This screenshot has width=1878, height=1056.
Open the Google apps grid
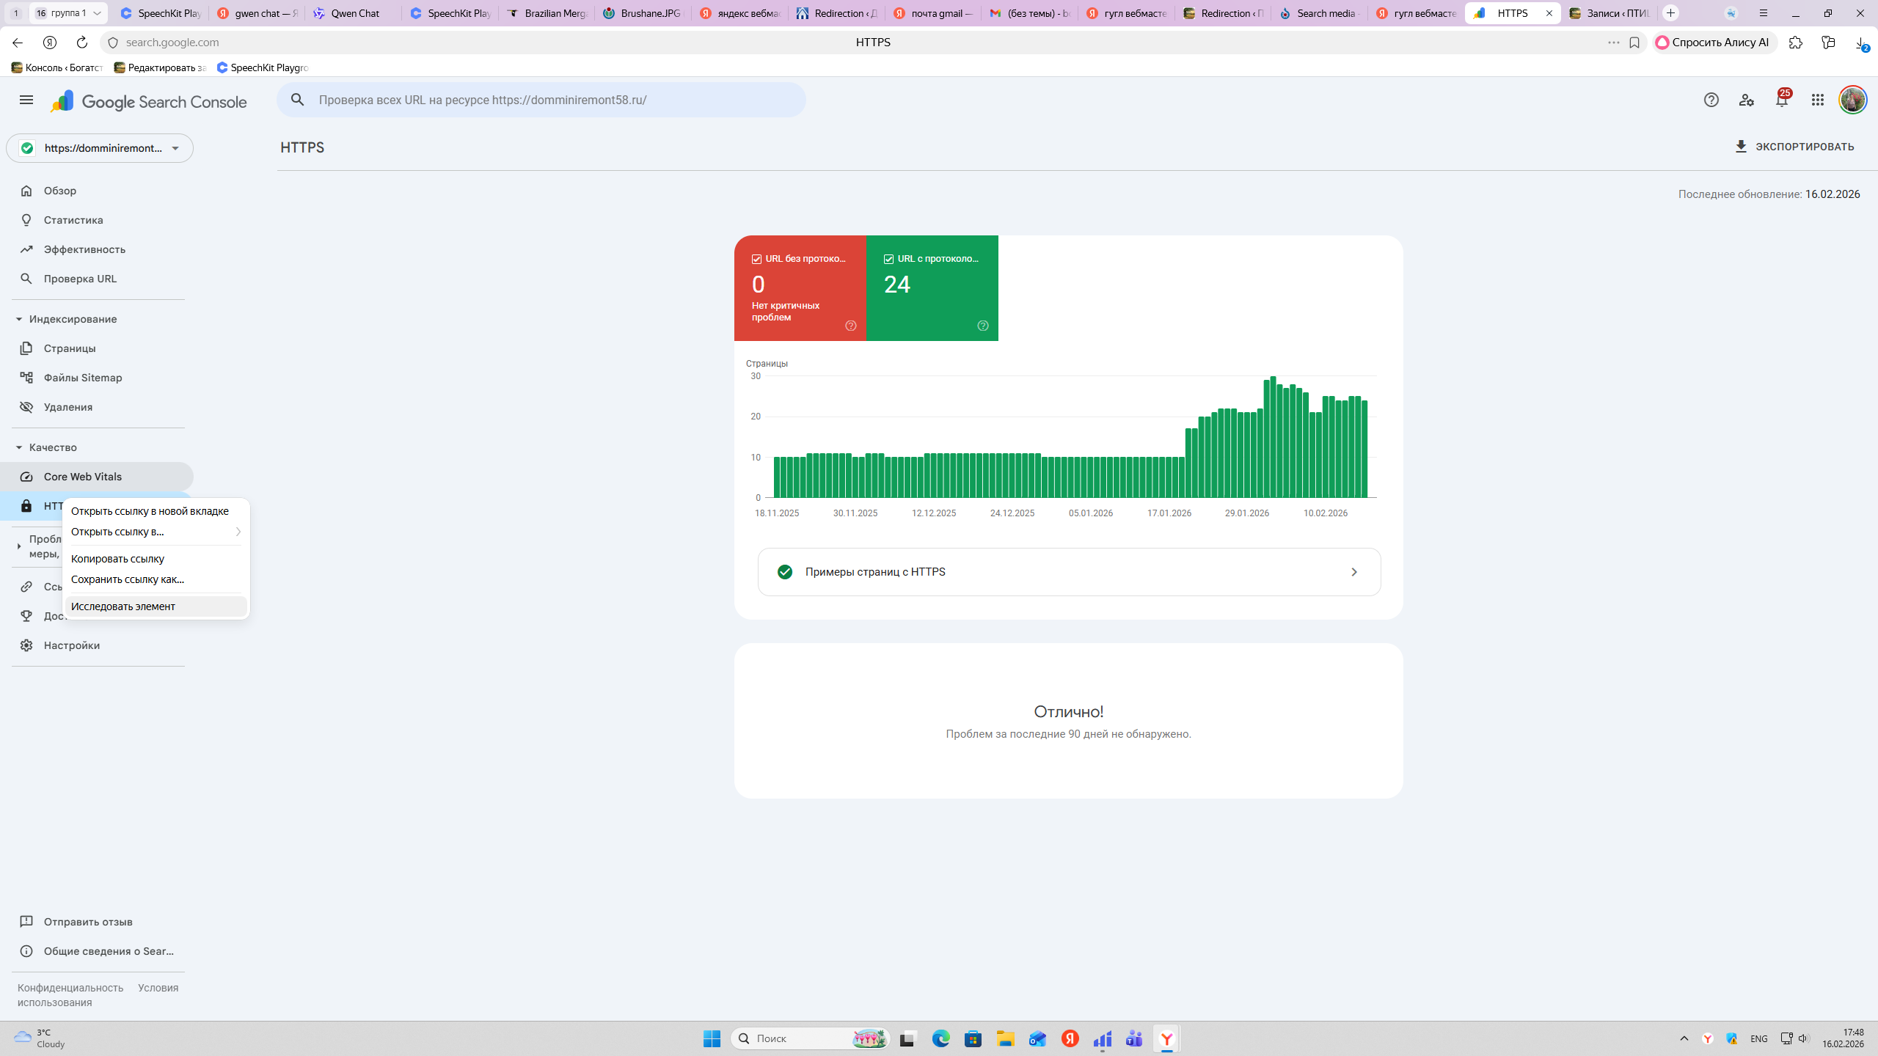(x=1817, y=100)
